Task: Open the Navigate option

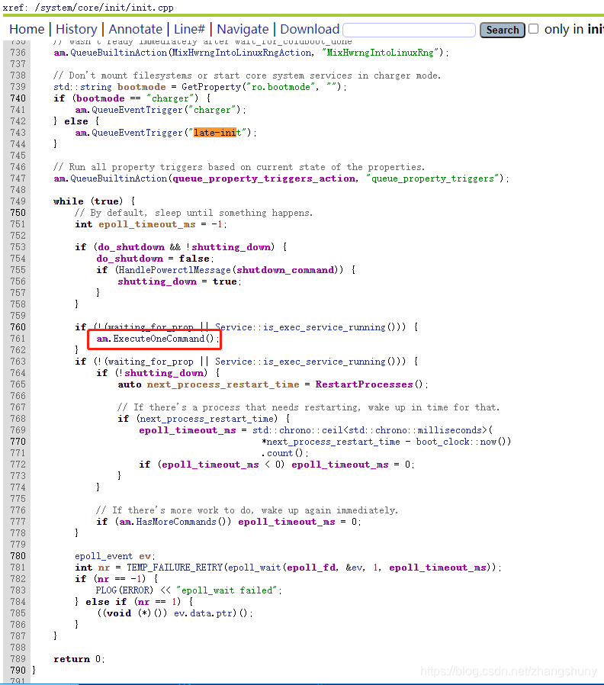Action: [243, 29]
